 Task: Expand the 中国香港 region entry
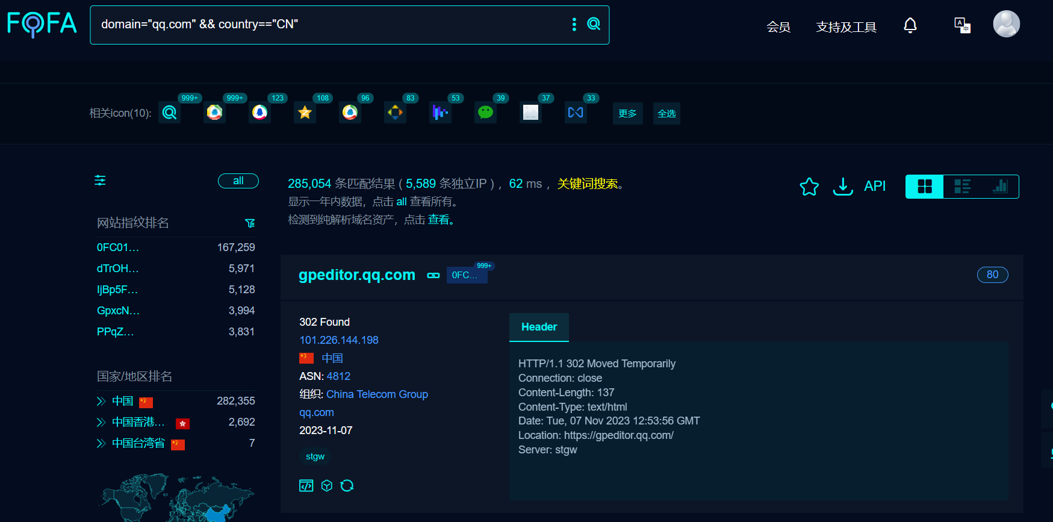click(x=101, y=423)
